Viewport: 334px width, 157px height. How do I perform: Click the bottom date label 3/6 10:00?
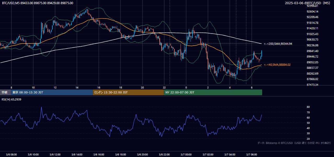tap(33, 155)
